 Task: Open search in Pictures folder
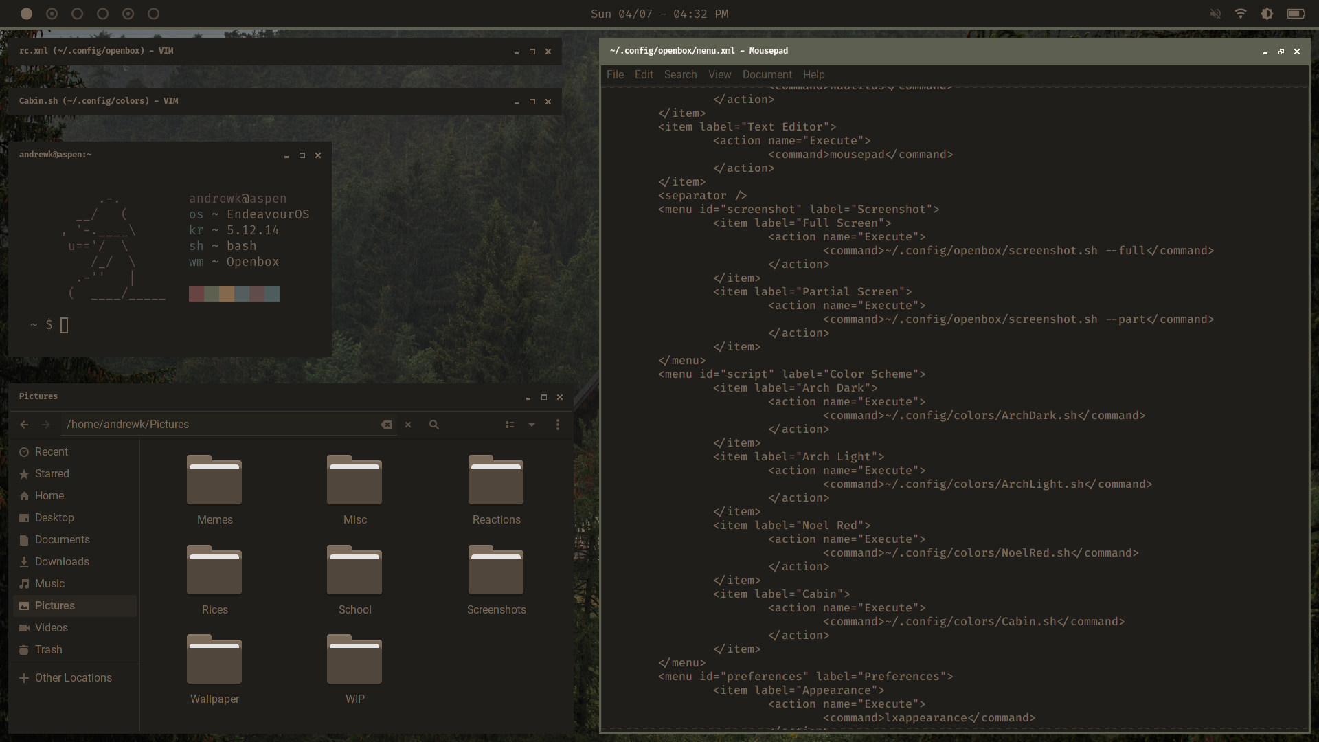pyautogui.click(x=434, y=425)
